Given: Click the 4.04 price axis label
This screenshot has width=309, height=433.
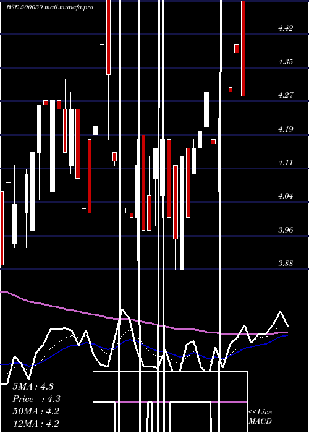Looking at the screenshot, I should (x=286, y=196).
